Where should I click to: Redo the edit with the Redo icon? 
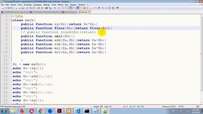click(x=42, y=8)
